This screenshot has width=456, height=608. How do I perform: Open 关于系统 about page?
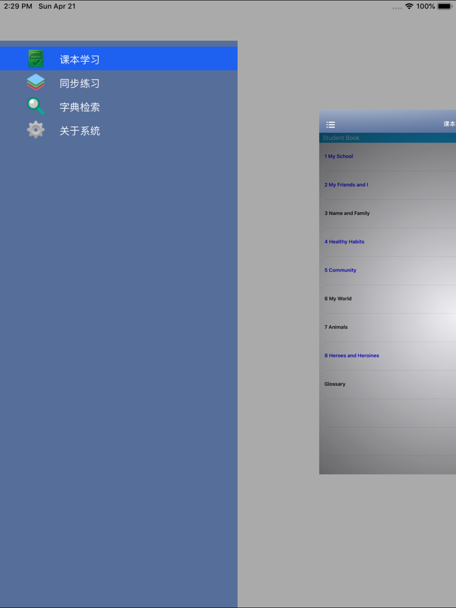tap(119, 130)
